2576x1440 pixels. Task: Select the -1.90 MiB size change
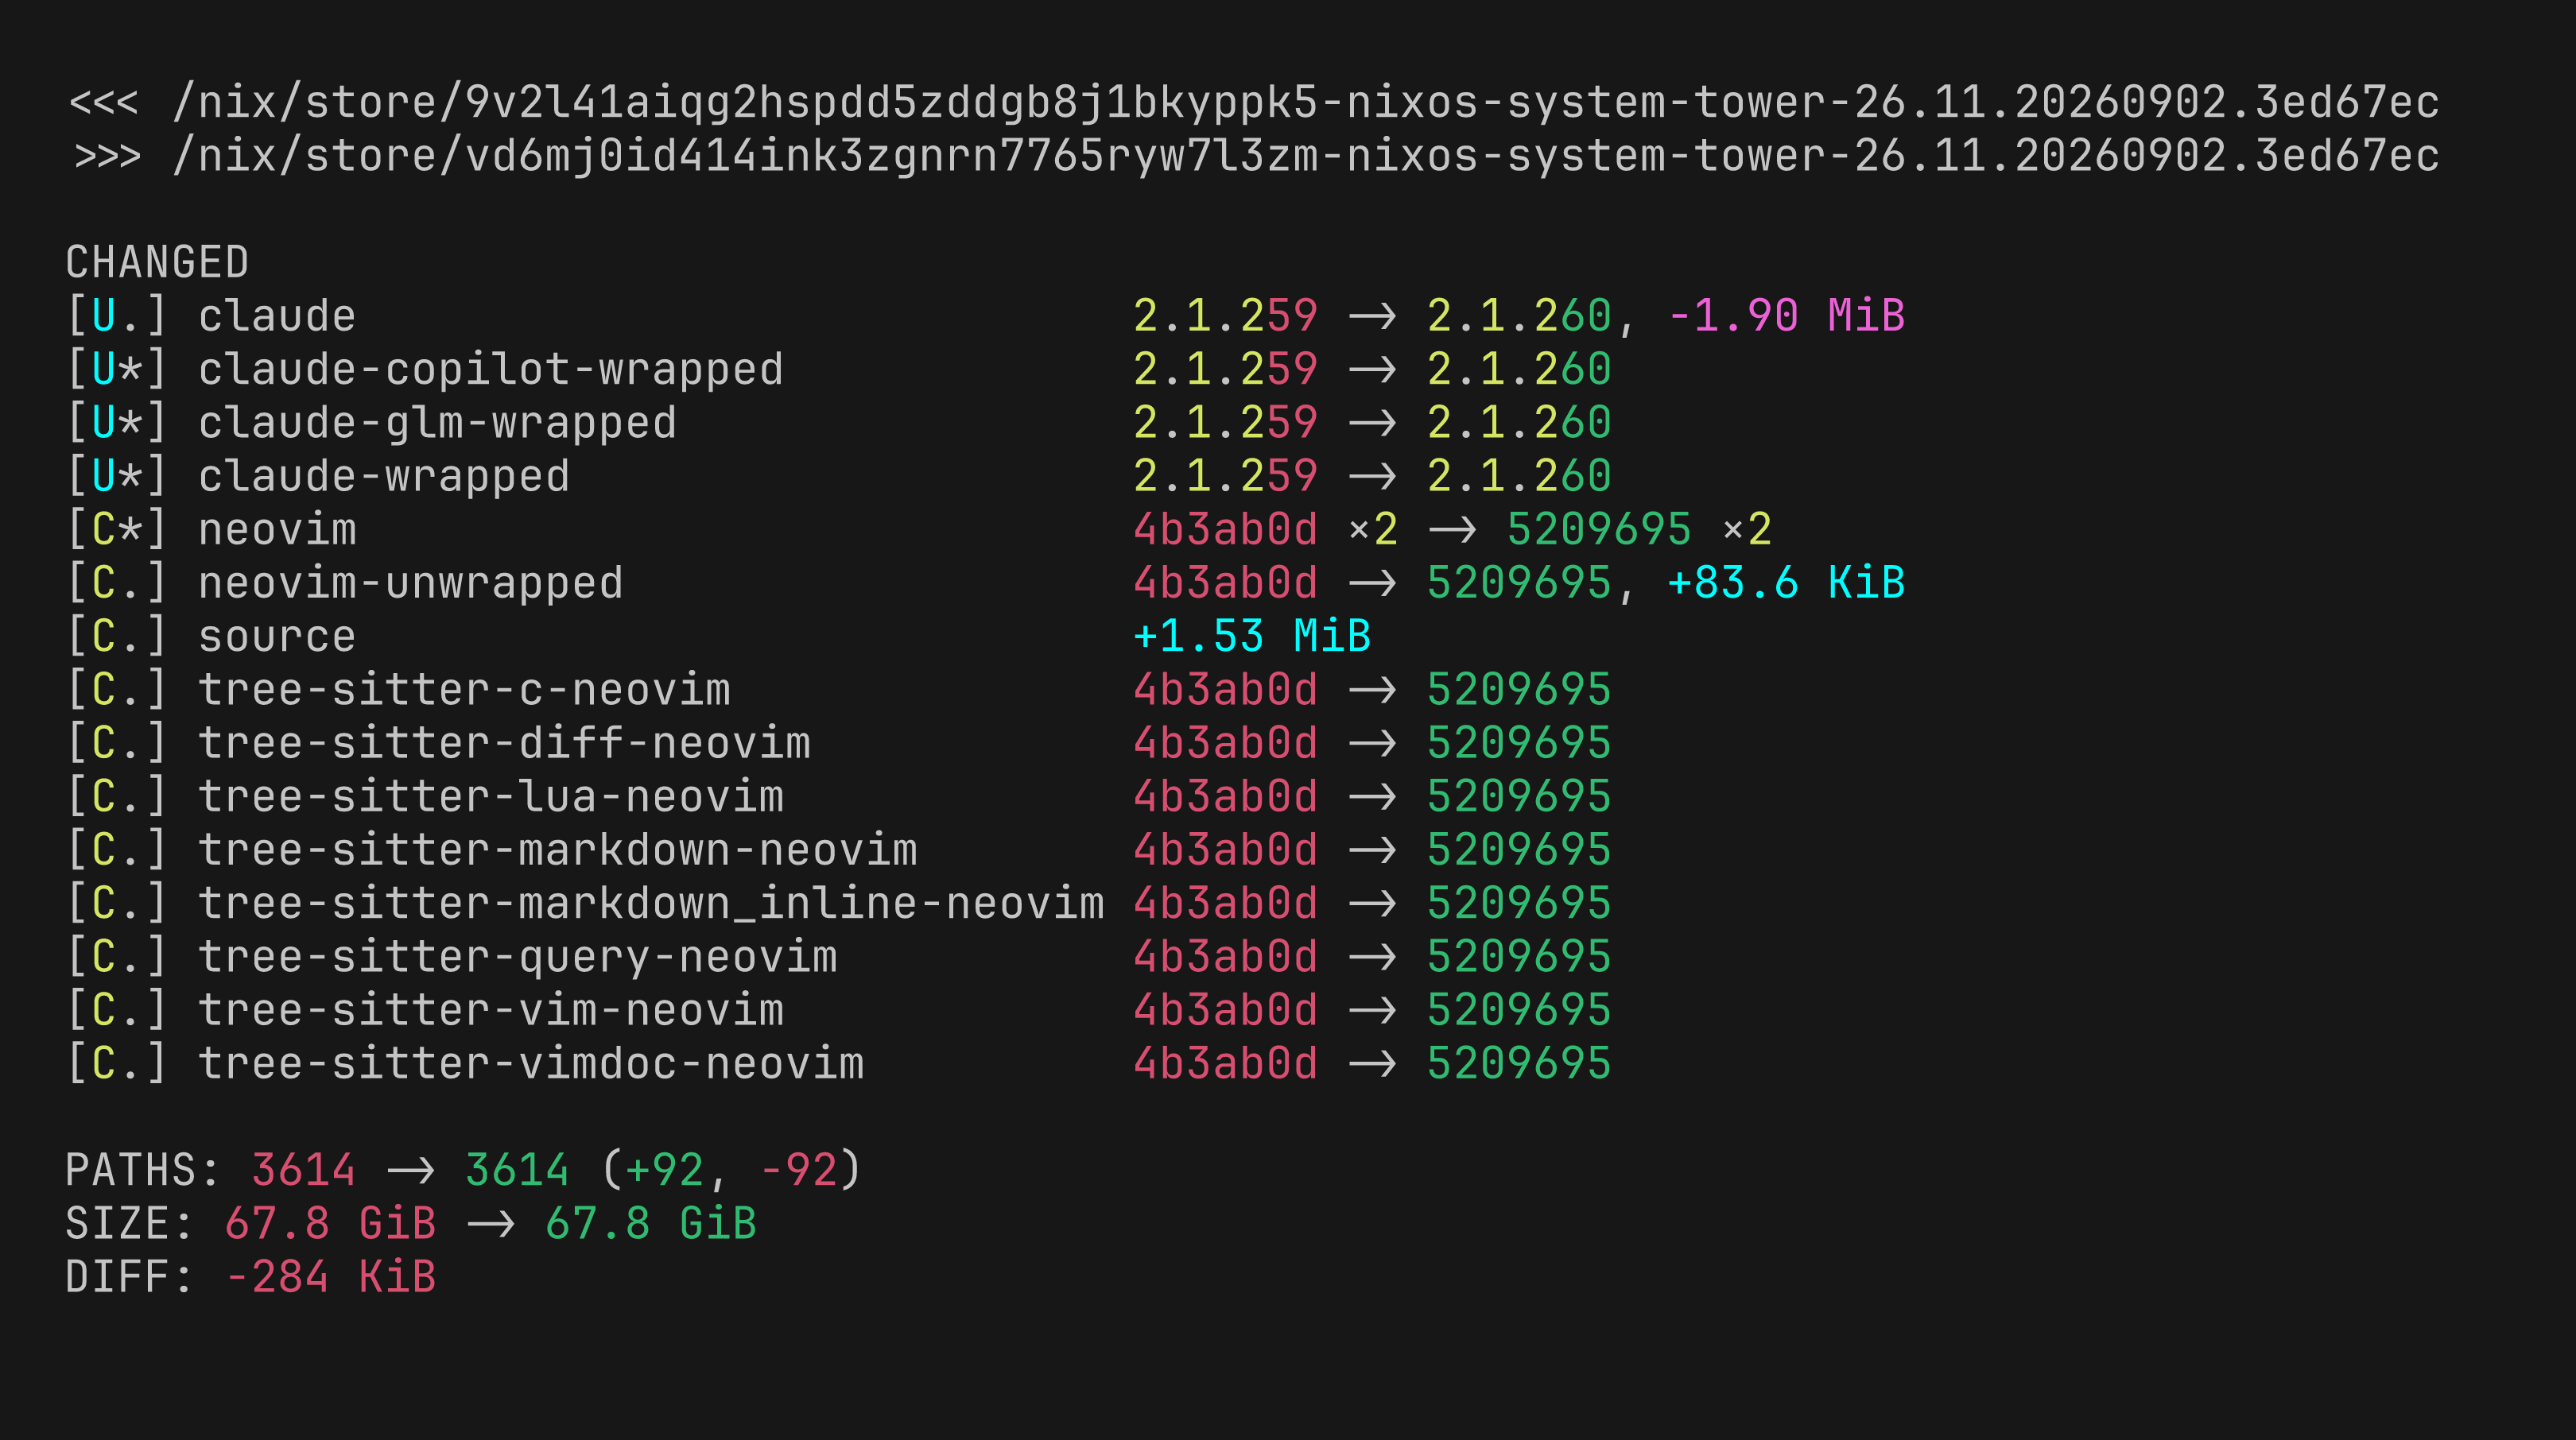coord(1786,317)
